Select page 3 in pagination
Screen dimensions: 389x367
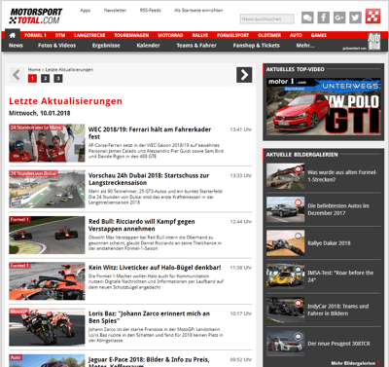point(58,78)
